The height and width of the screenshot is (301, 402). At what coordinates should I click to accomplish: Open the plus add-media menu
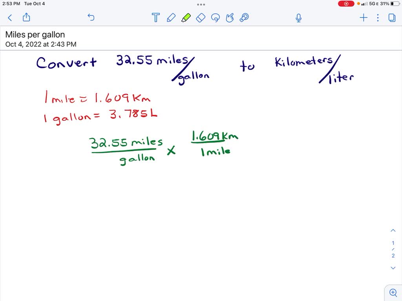(x=364, y=18)
